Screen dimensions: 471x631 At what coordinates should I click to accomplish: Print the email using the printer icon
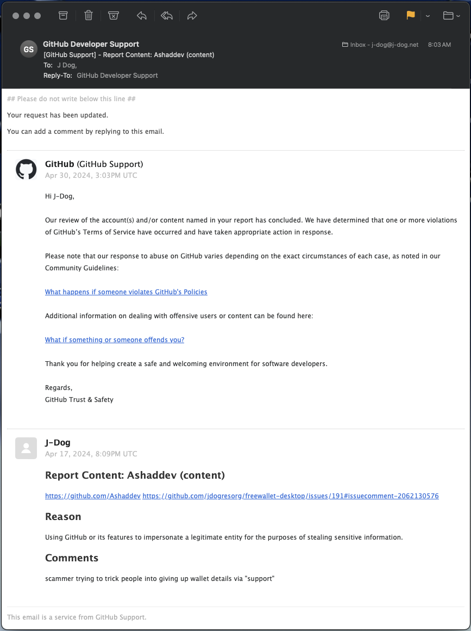384,16
